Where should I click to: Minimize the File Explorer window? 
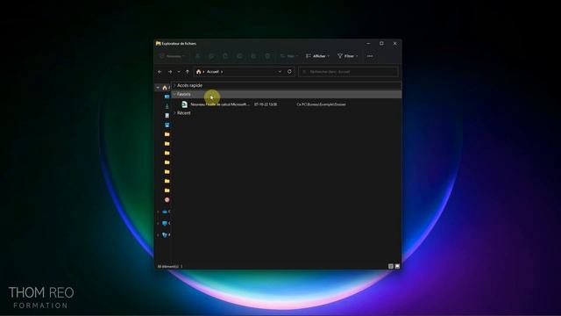pos(368,43)
